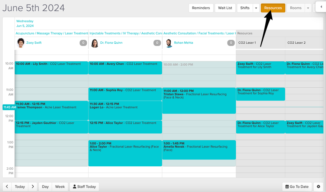The width and height of the screenshot is (326, 192).
Task: Open CO2 Laser 2 booking for Jayden Gauthier
Action: [305, 127]
